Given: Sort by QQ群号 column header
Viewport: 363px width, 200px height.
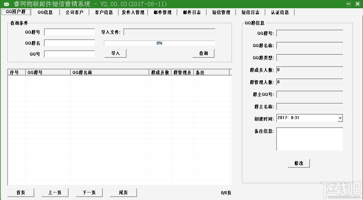Looking at the screenshot, I should click(x=48, y=72).
